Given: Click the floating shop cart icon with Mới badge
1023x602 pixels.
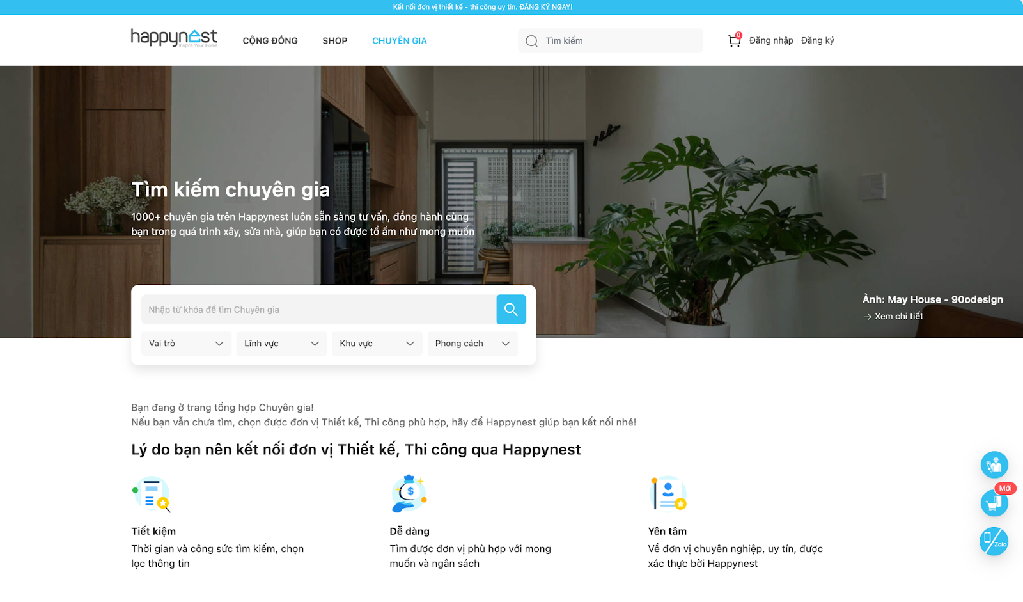Looking at the screenshot, I should pyautogui.click(x=994, y=503).
